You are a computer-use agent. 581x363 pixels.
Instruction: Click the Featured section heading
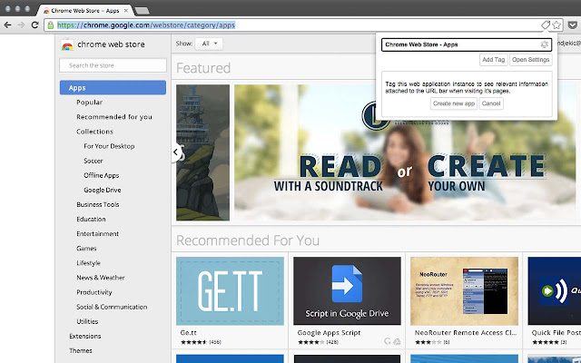pos(203,68)
